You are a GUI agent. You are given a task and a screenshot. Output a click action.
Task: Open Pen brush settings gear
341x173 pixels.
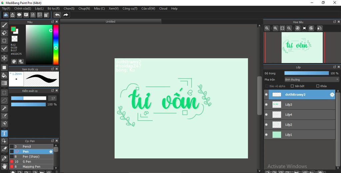[51, 151]
